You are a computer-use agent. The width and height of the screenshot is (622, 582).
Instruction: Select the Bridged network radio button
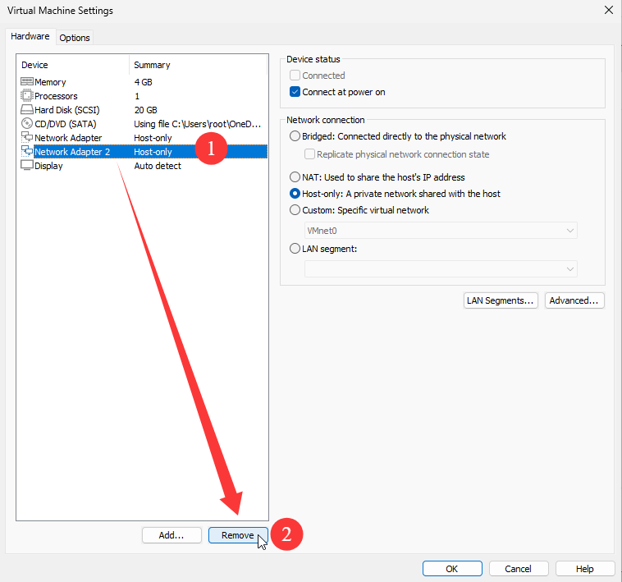(x=295, y=136)
